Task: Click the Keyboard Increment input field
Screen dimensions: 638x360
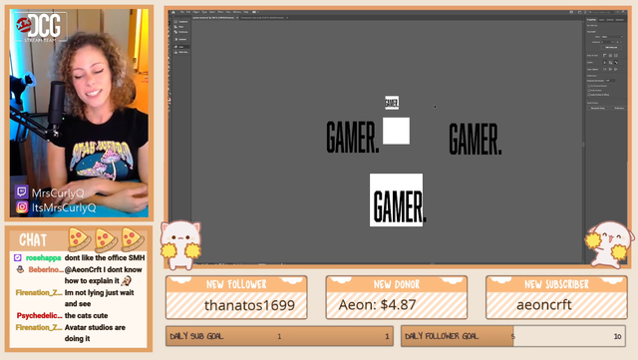Action: tap(610, 81)
